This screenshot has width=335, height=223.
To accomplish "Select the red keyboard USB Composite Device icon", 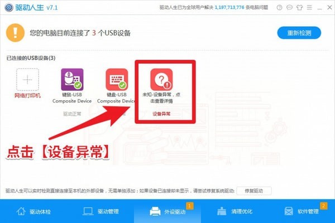I will click(116, 79).
